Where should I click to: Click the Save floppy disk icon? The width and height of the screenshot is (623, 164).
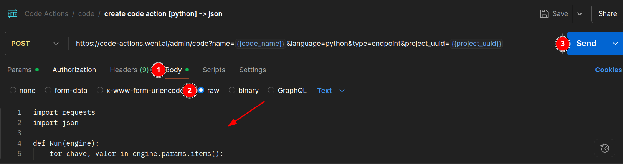[x=544, y=14]
